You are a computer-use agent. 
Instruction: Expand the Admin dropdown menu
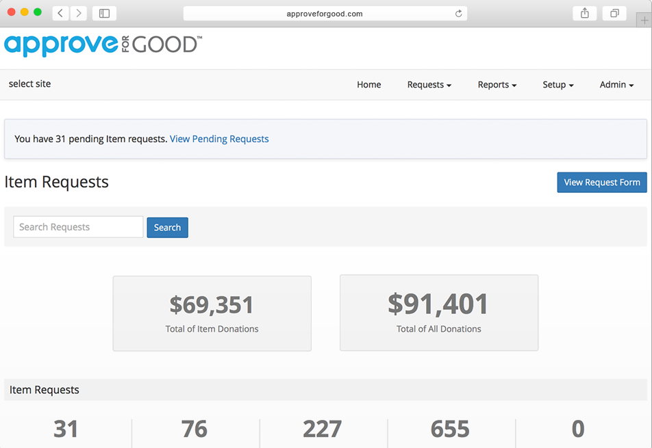tap(616, 85)
